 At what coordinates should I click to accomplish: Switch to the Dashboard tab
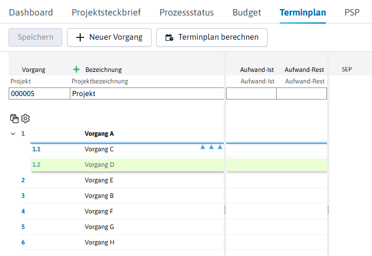(31, 13)
